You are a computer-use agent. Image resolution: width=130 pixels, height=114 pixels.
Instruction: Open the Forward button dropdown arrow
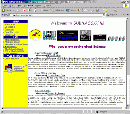point(21,10)
